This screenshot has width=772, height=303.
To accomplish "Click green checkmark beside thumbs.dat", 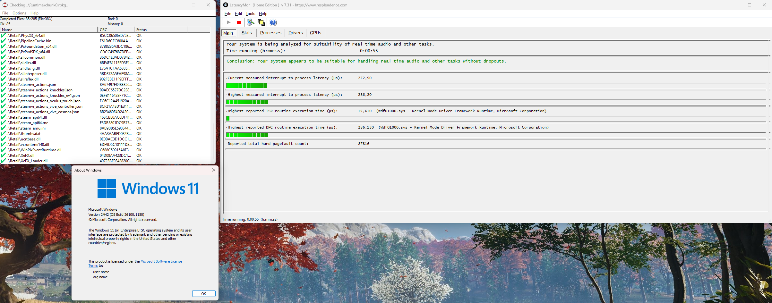I will pos(3,134).
